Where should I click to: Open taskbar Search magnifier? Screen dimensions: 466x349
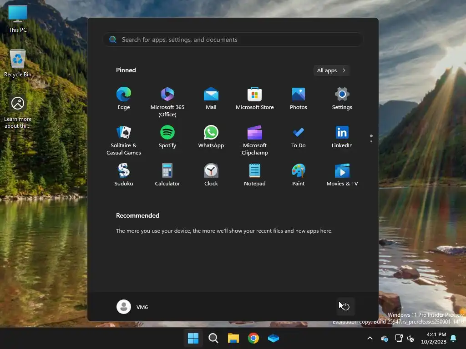[213, 338]
